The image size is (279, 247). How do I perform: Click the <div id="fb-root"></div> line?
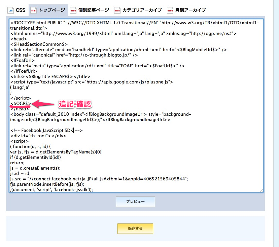tap(38, 136)
